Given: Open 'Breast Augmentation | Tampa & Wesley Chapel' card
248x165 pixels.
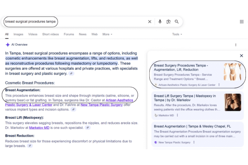Looking at the screenshot, I should (192, 126).
